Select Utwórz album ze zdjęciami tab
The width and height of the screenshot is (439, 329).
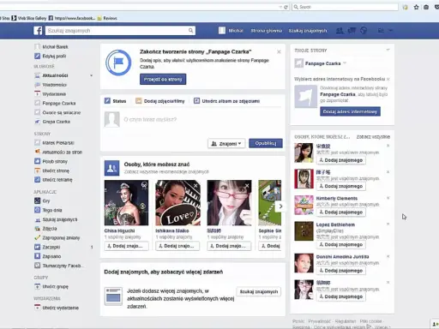tap(226, 101)
